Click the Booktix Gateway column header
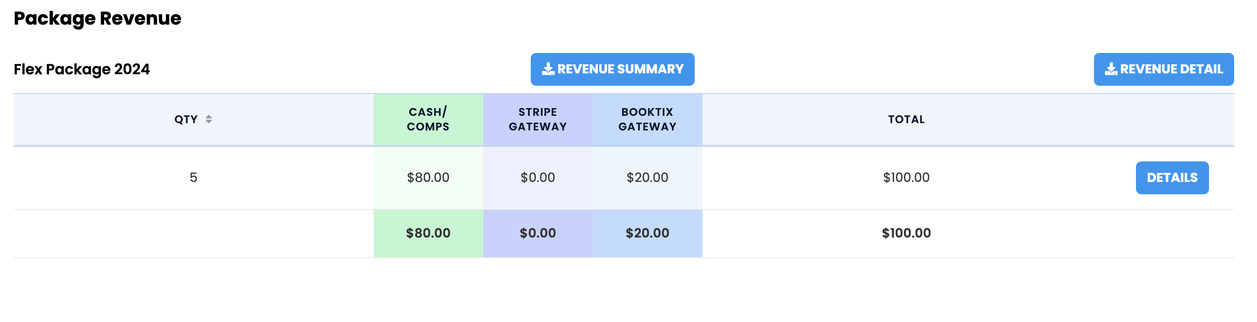 tap(648, 119)
